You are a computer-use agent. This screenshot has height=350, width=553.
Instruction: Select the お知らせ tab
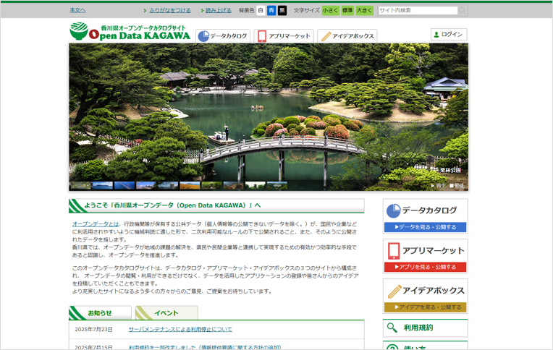click(101, 313)
